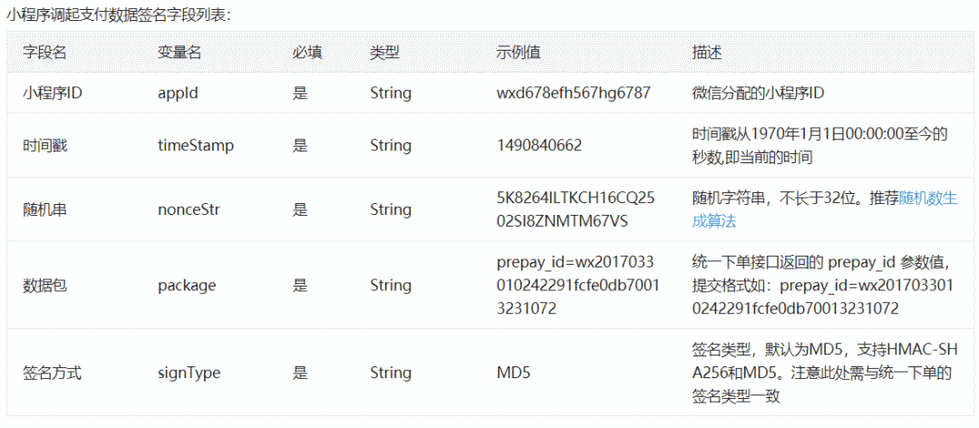Select the MD5 example value for signType
This screenshot has height=428, width=979.
pyautogui.click(x=513, y=373)
